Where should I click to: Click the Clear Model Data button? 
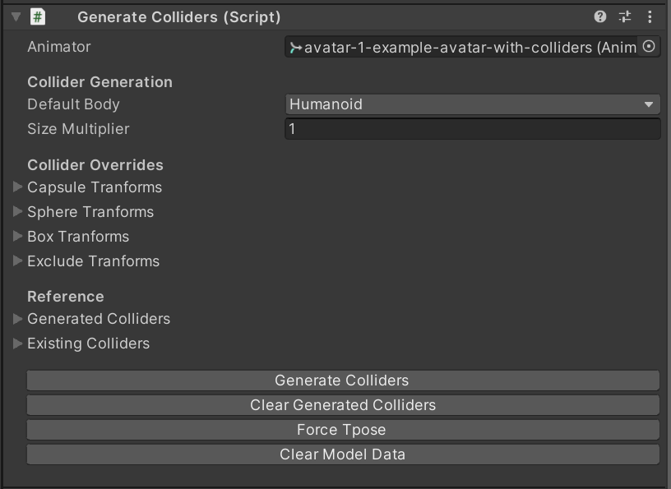(343, 454)
